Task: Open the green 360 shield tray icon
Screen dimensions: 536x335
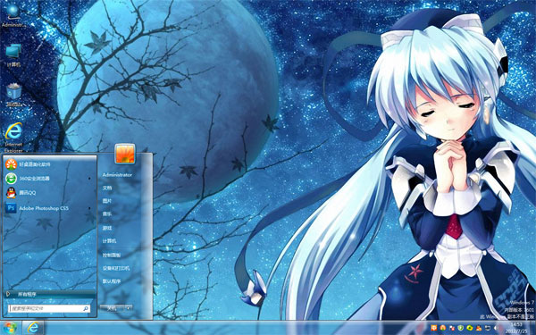Action: (x=460, y=328)
